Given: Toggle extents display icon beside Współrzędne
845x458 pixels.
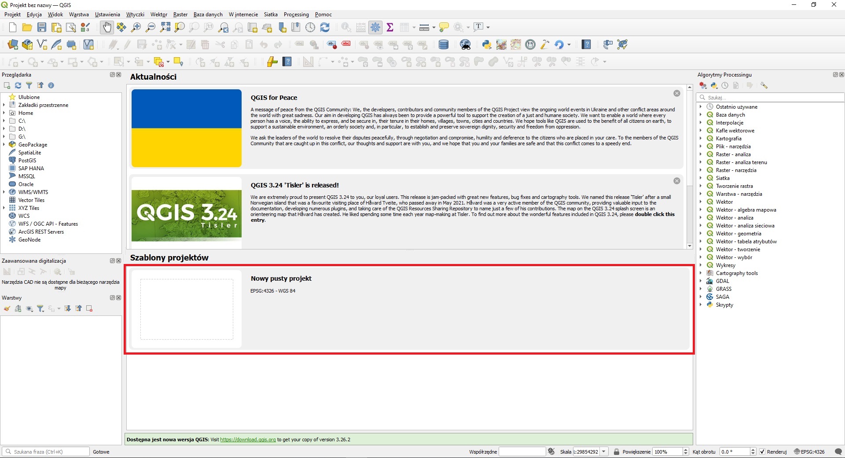Looking at the screenshot, I should (x=551, y=451).
